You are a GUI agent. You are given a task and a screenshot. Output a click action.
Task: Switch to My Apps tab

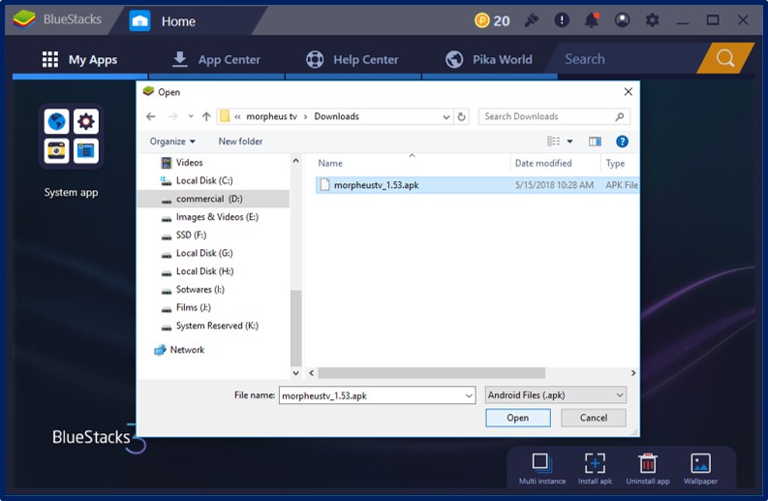tap(79, 60)
